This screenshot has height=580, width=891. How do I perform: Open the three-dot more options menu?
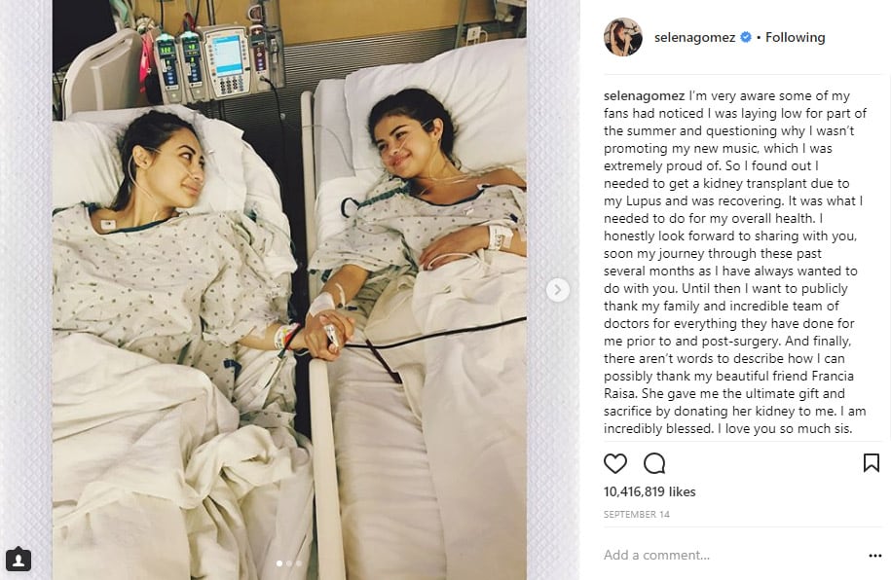click(875, 556)
